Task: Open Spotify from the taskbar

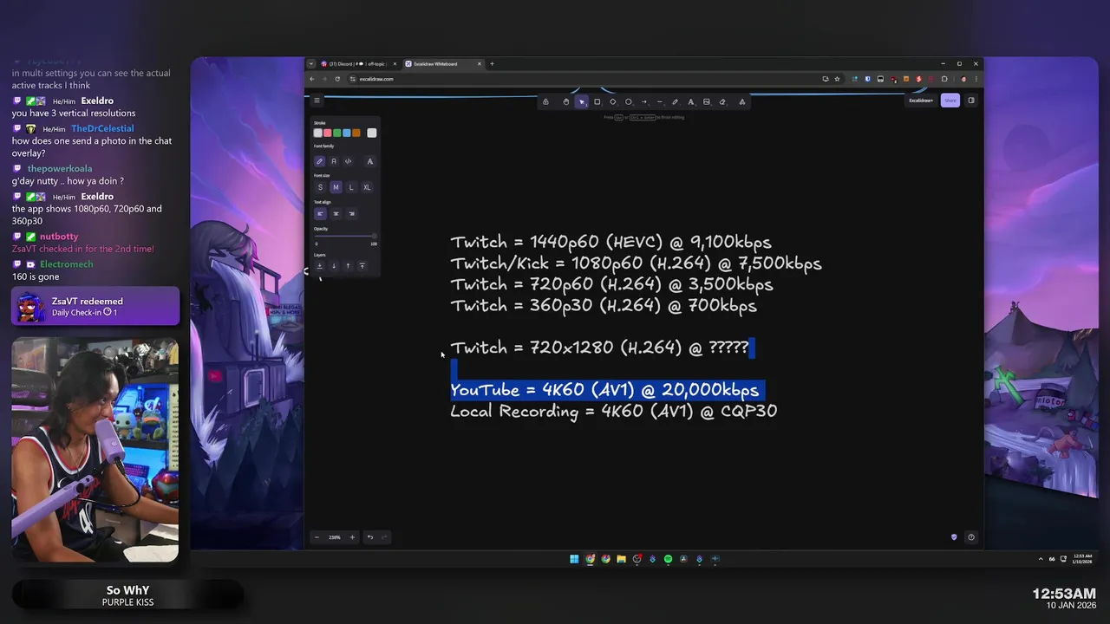Action: 668,559
